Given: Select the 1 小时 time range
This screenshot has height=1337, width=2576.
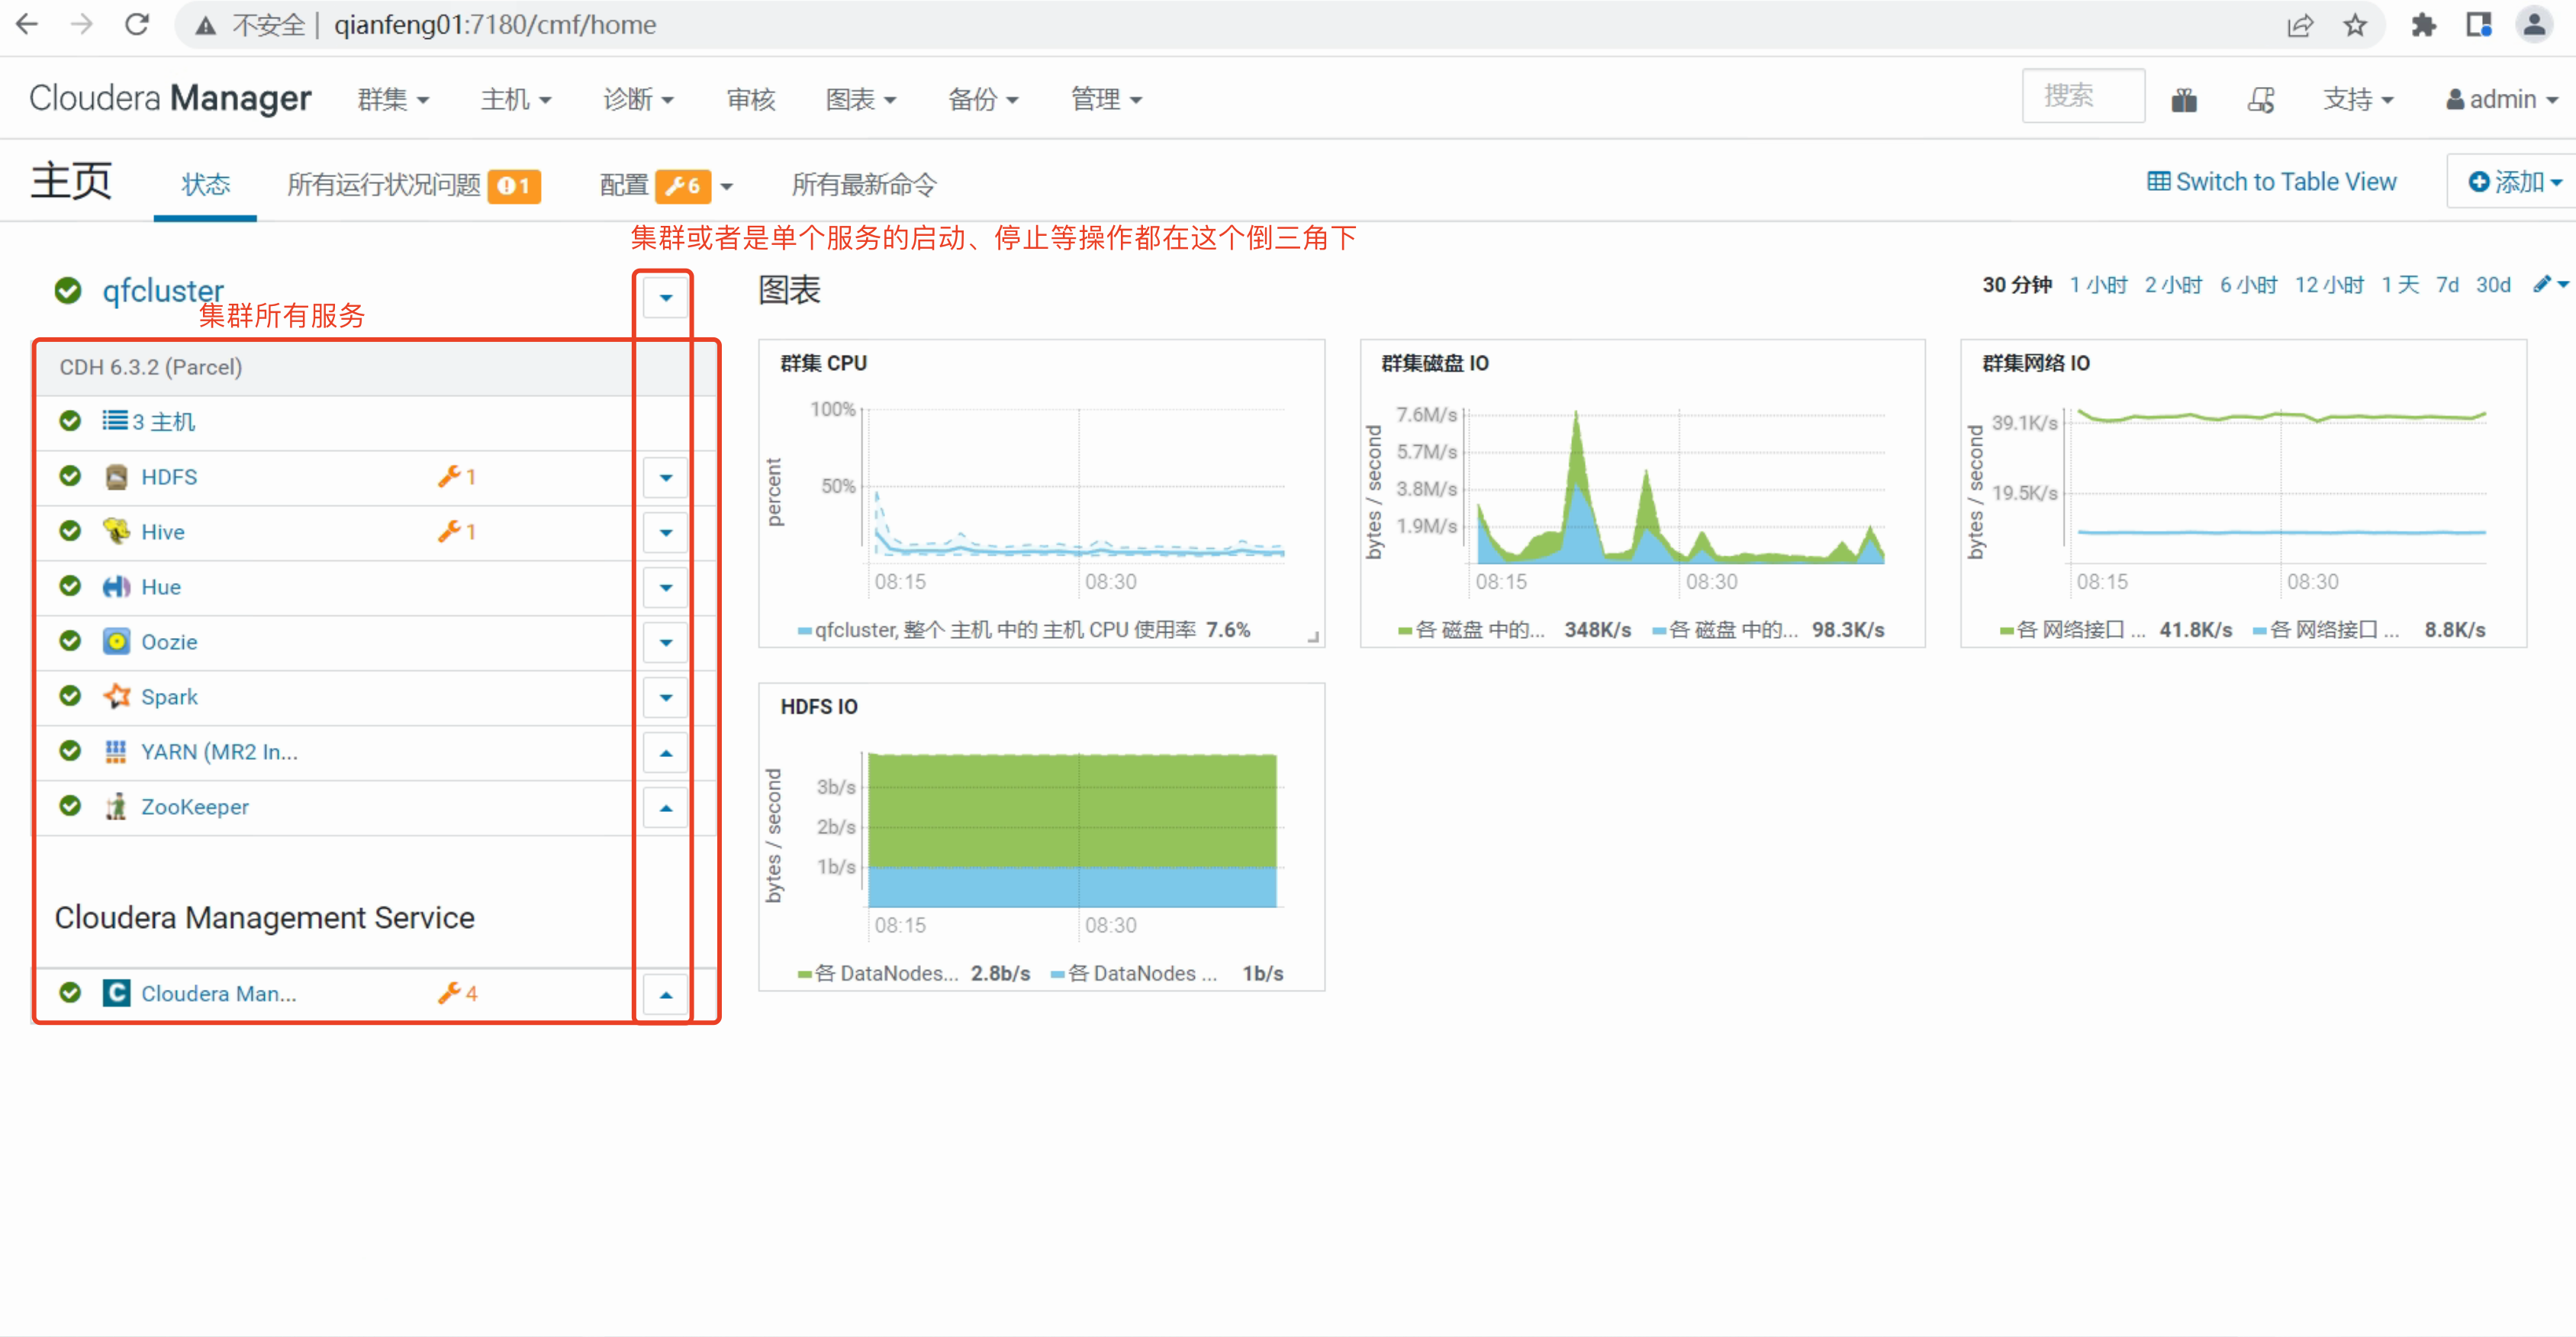Looking at the screenshot, I should (2098, 285).
